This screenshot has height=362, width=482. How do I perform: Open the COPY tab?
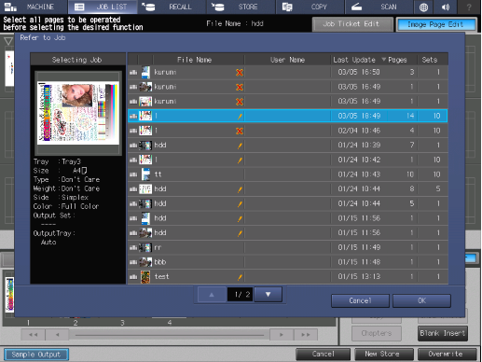click(x=310, y=7)
